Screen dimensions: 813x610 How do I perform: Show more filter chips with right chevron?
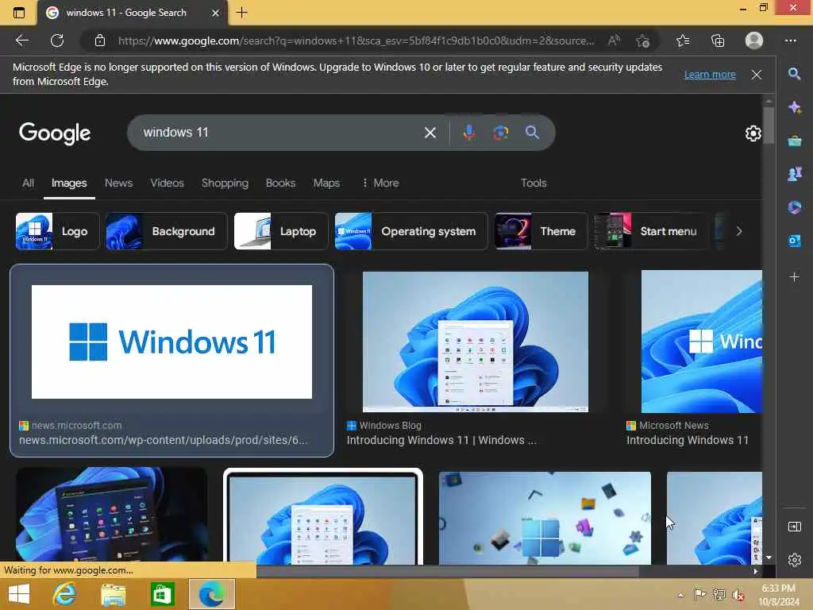(x=739, y=231)
